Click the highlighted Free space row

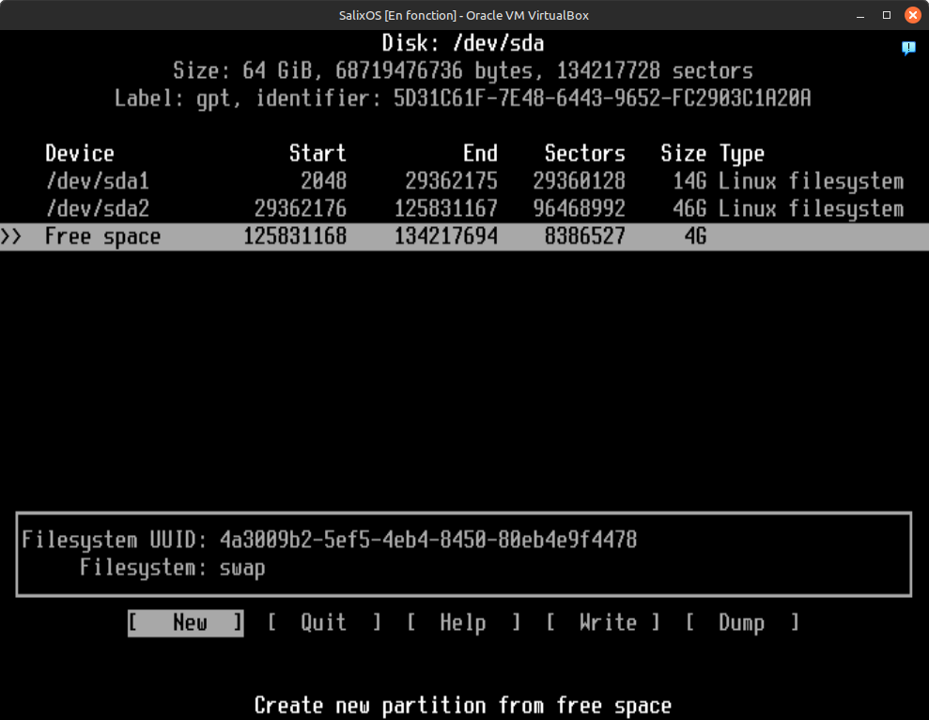click(103, 237)
